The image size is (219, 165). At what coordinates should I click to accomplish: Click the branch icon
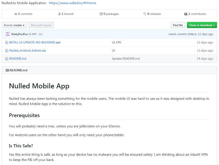point(59,14)
